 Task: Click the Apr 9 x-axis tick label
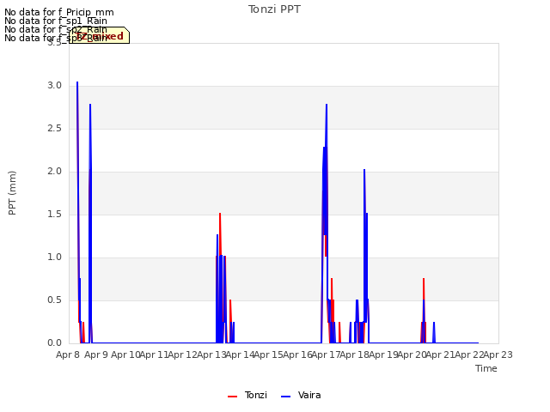pos(96,354)
